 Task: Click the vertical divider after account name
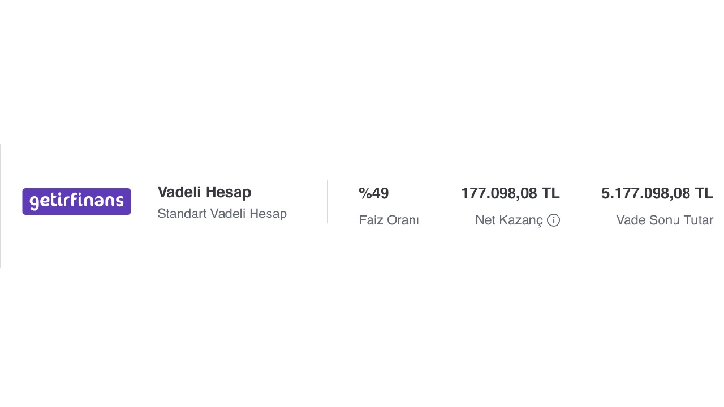click(x=327, y=201)
